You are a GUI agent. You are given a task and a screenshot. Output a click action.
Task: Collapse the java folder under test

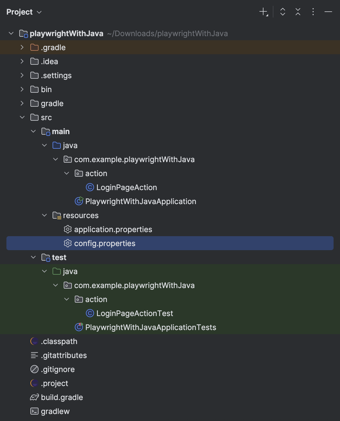click(x=44, y=271)
